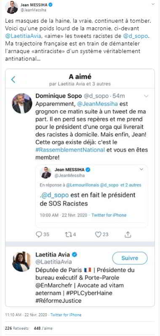Open the reply icon with 35 comments
Screen dimensions: 160x336
39,234
